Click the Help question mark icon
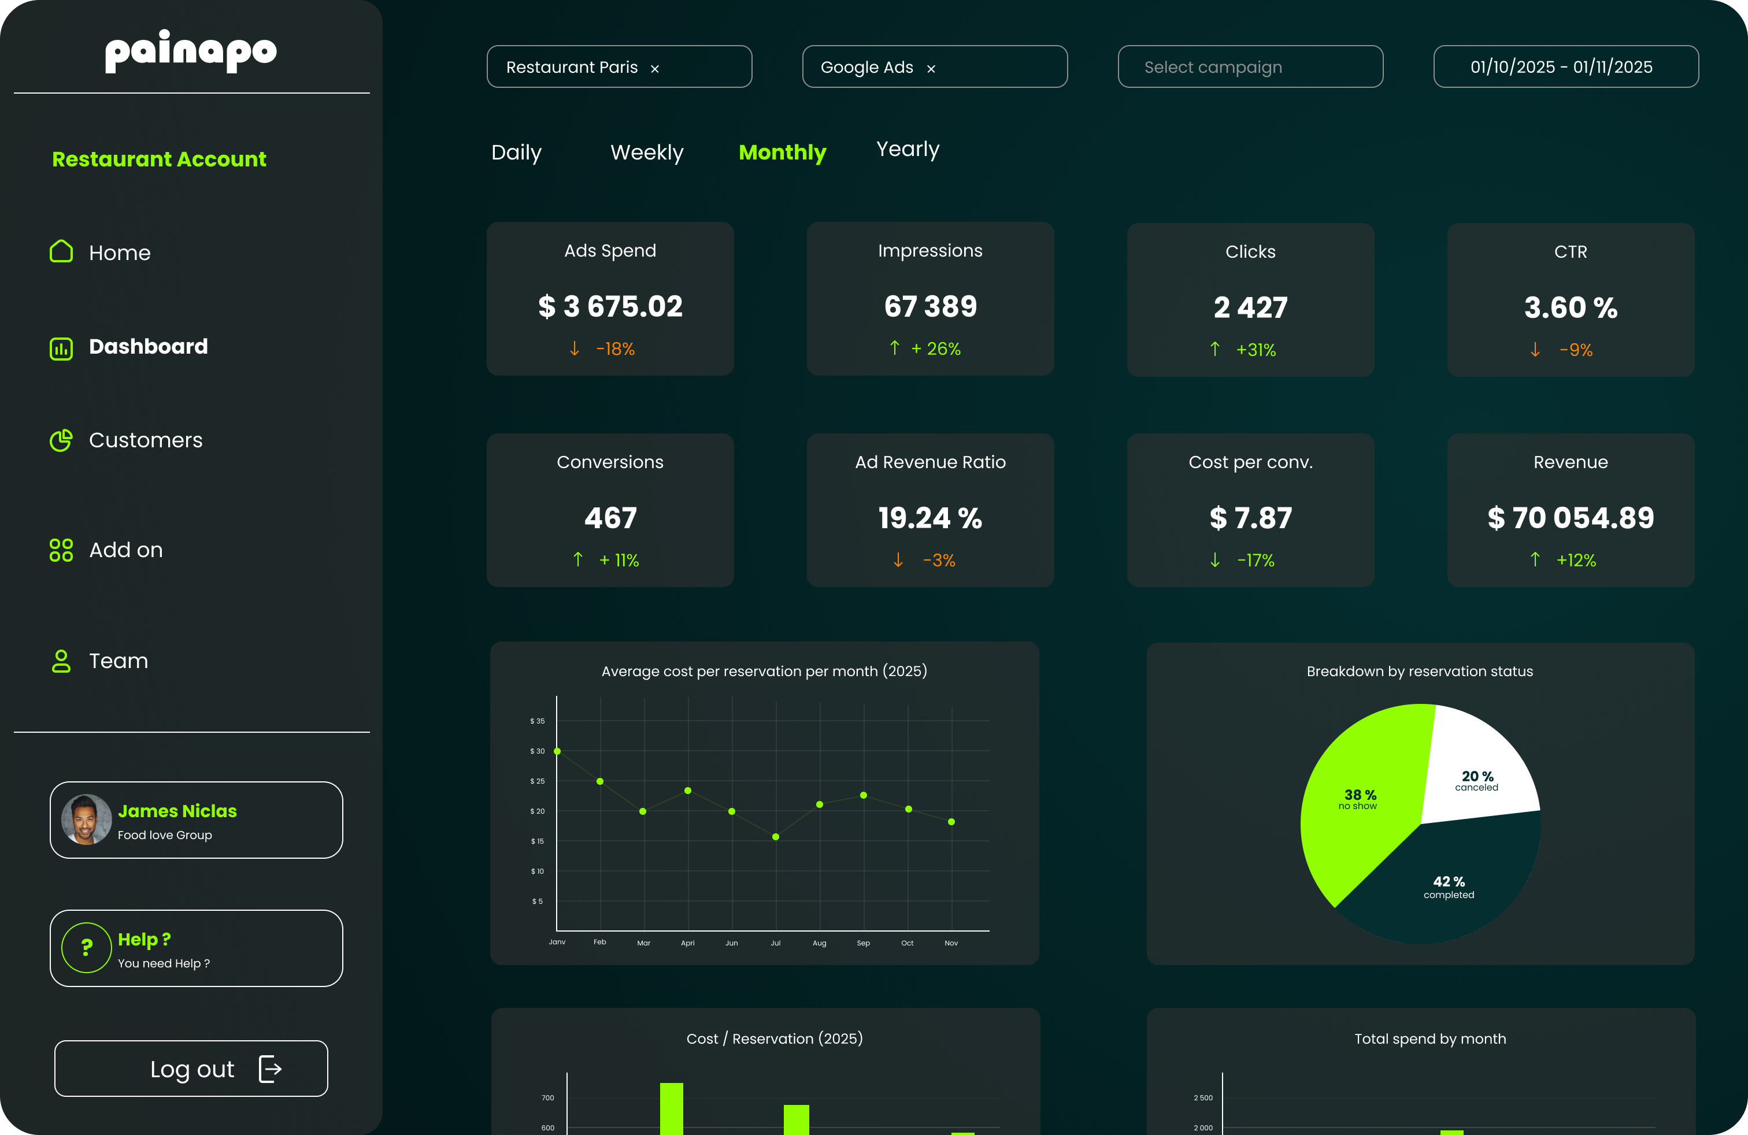Screen dimensions: 1748x1135 (87, 948)
